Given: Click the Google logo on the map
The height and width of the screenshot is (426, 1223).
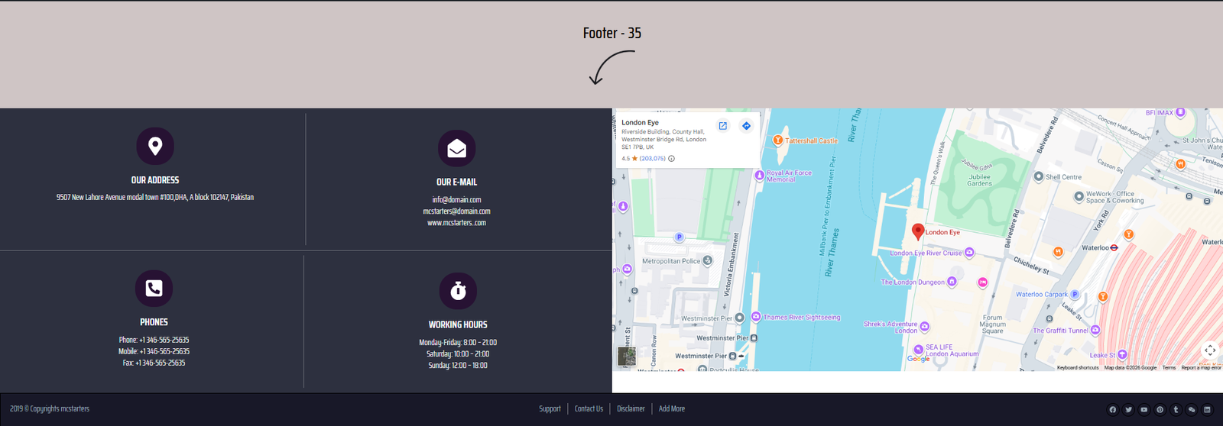Looking at the screenshot, I should 918,359.
